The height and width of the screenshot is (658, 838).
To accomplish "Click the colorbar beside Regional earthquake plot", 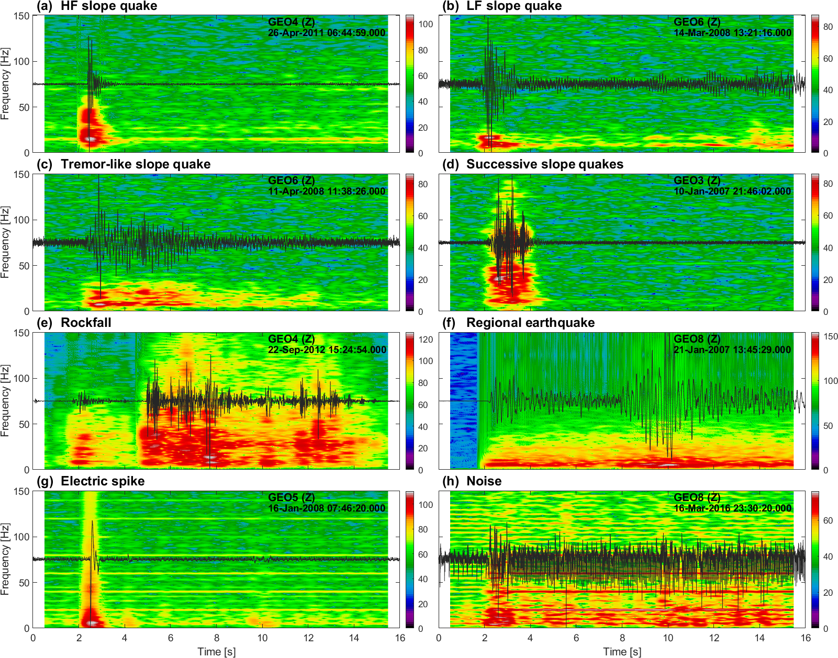I will pos(815,401).
